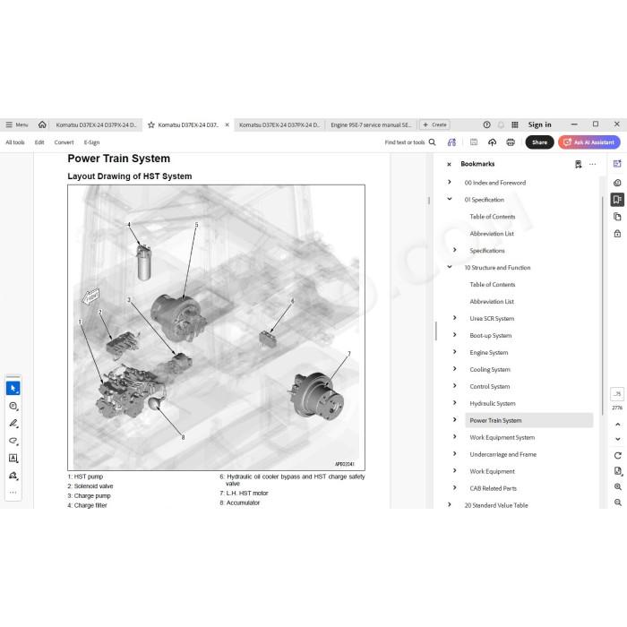This screenshot has width=627, height=627.
Task: Click the save file toolbar icon
Action: click(474, 142)
